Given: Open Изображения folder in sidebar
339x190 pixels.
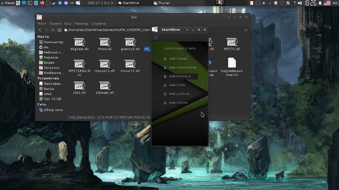Looking at the screenshot, I should (51, 73).
